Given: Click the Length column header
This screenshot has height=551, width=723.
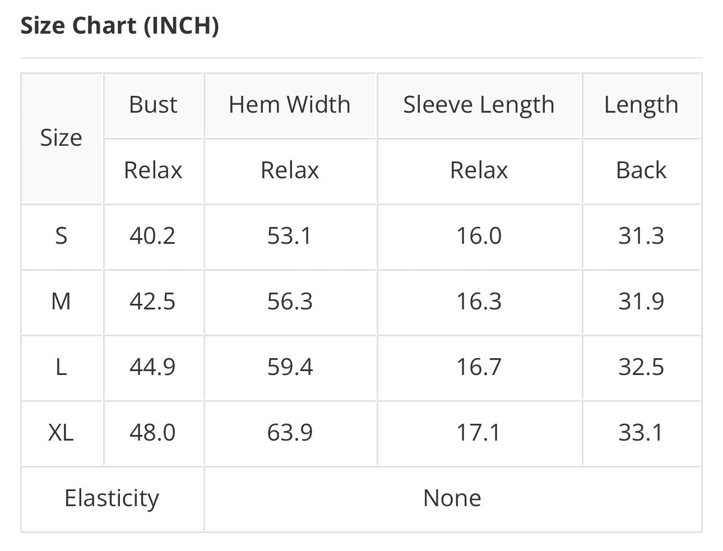Looking at the screenshot, I should tap(641, 105).
